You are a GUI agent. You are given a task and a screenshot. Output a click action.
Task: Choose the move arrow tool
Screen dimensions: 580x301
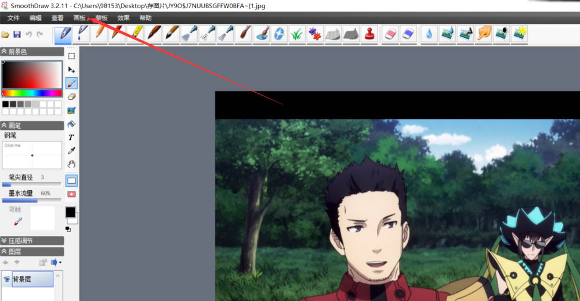click(71, 70)
